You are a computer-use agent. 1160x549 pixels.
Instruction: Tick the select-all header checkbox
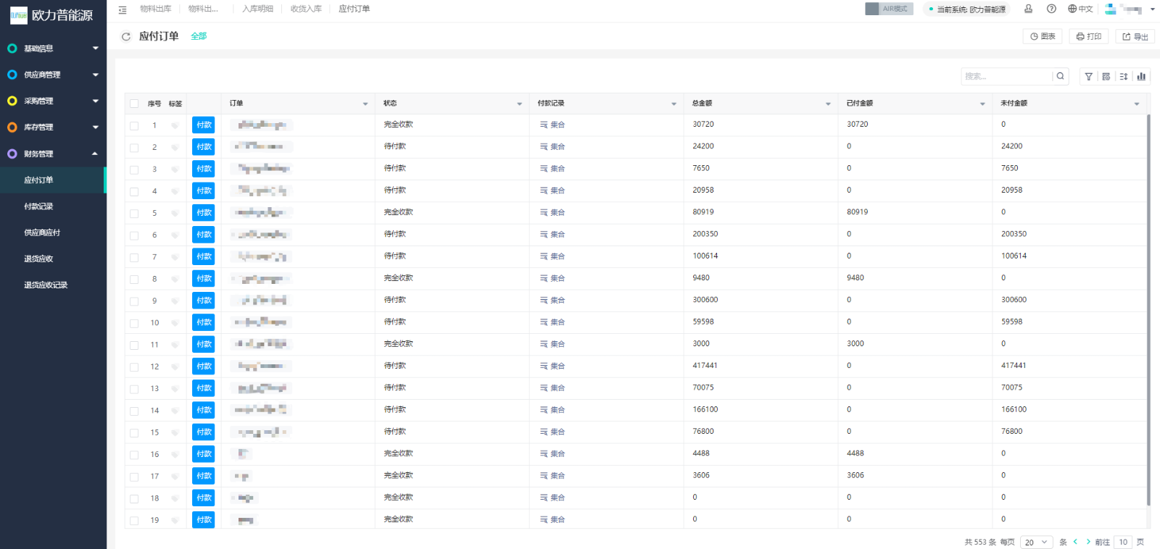point(134,104)
